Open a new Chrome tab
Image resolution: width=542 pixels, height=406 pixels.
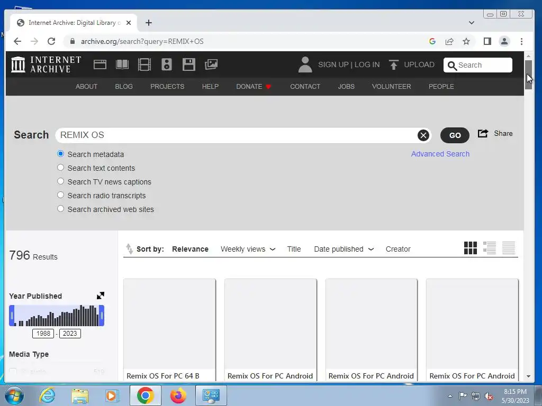(x=149, y=23)
